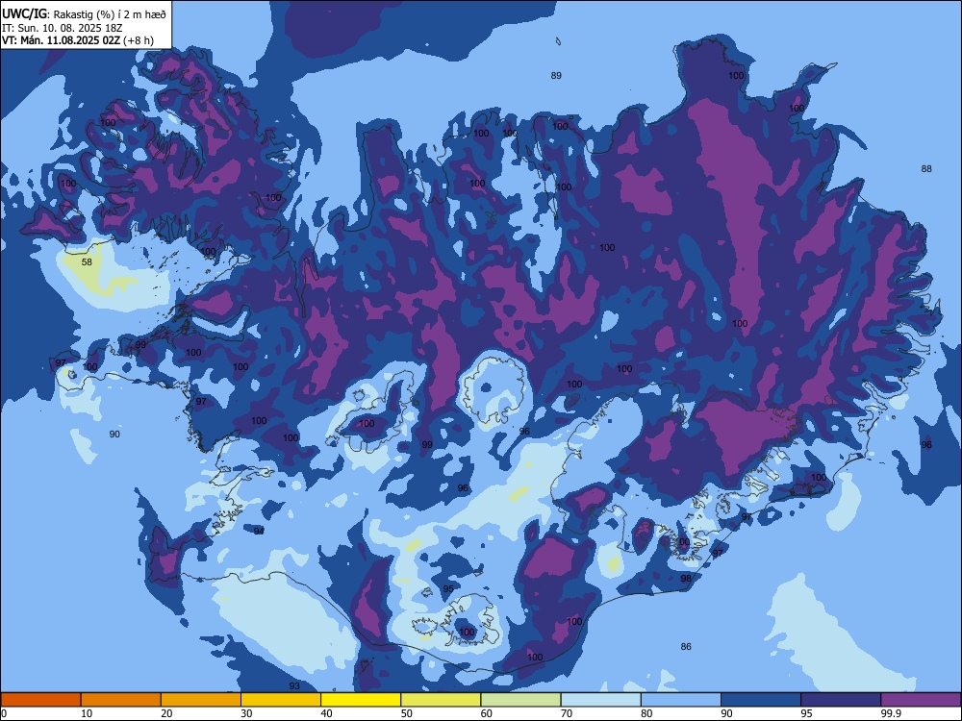
Task: Select the orange 10–20 legend swatch
Action: point(121,700)
